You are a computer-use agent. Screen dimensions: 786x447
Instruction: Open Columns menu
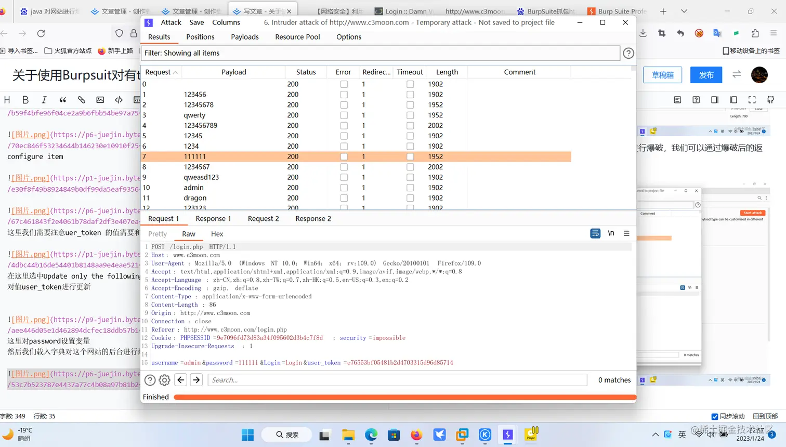[x=226, y=22]
